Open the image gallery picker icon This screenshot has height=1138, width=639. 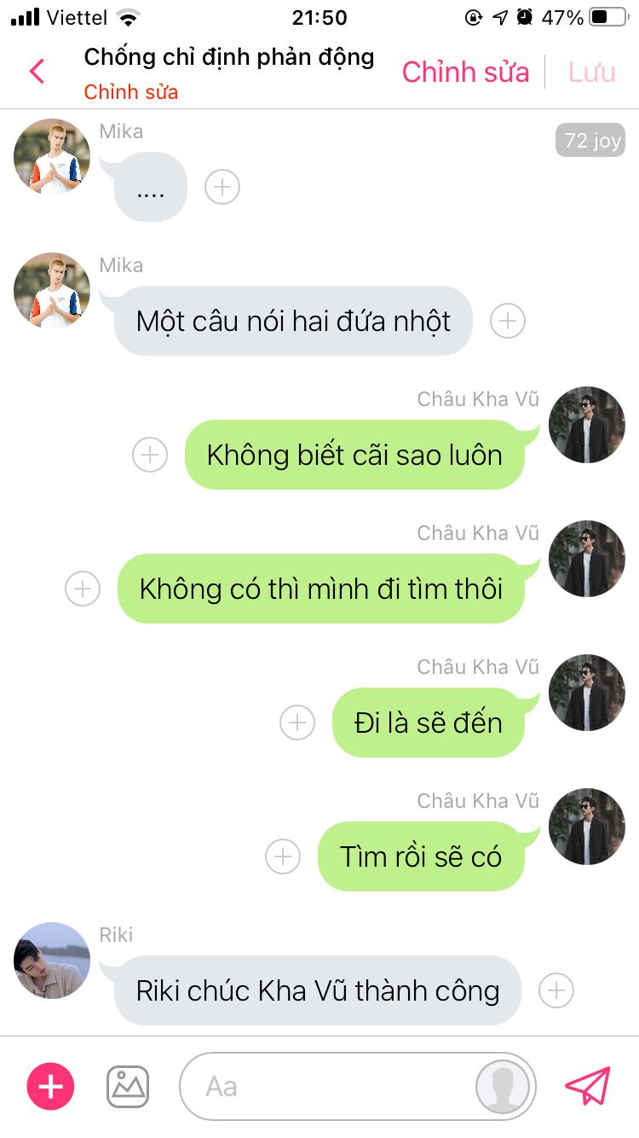pyautogui.click(x=128, y=1086)
